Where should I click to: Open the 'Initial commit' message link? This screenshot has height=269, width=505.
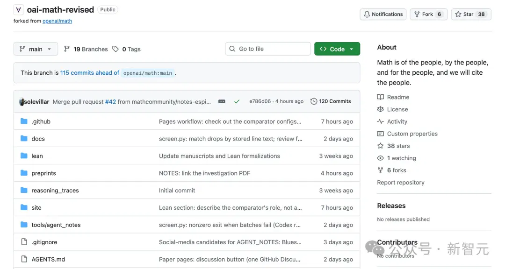177,190
